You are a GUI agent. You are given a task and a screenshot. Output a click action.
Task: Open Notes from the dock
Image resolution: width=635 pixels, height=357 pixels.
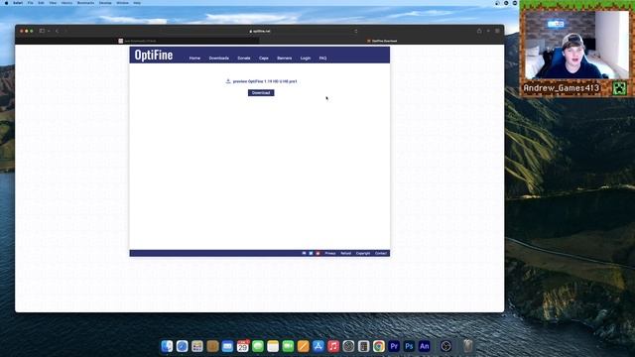point(273,346)
